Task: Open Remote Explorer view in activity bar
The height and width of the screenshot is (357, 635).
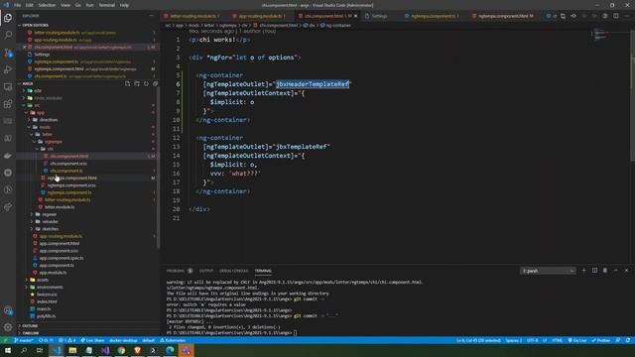Action: (x=8, y=86)
